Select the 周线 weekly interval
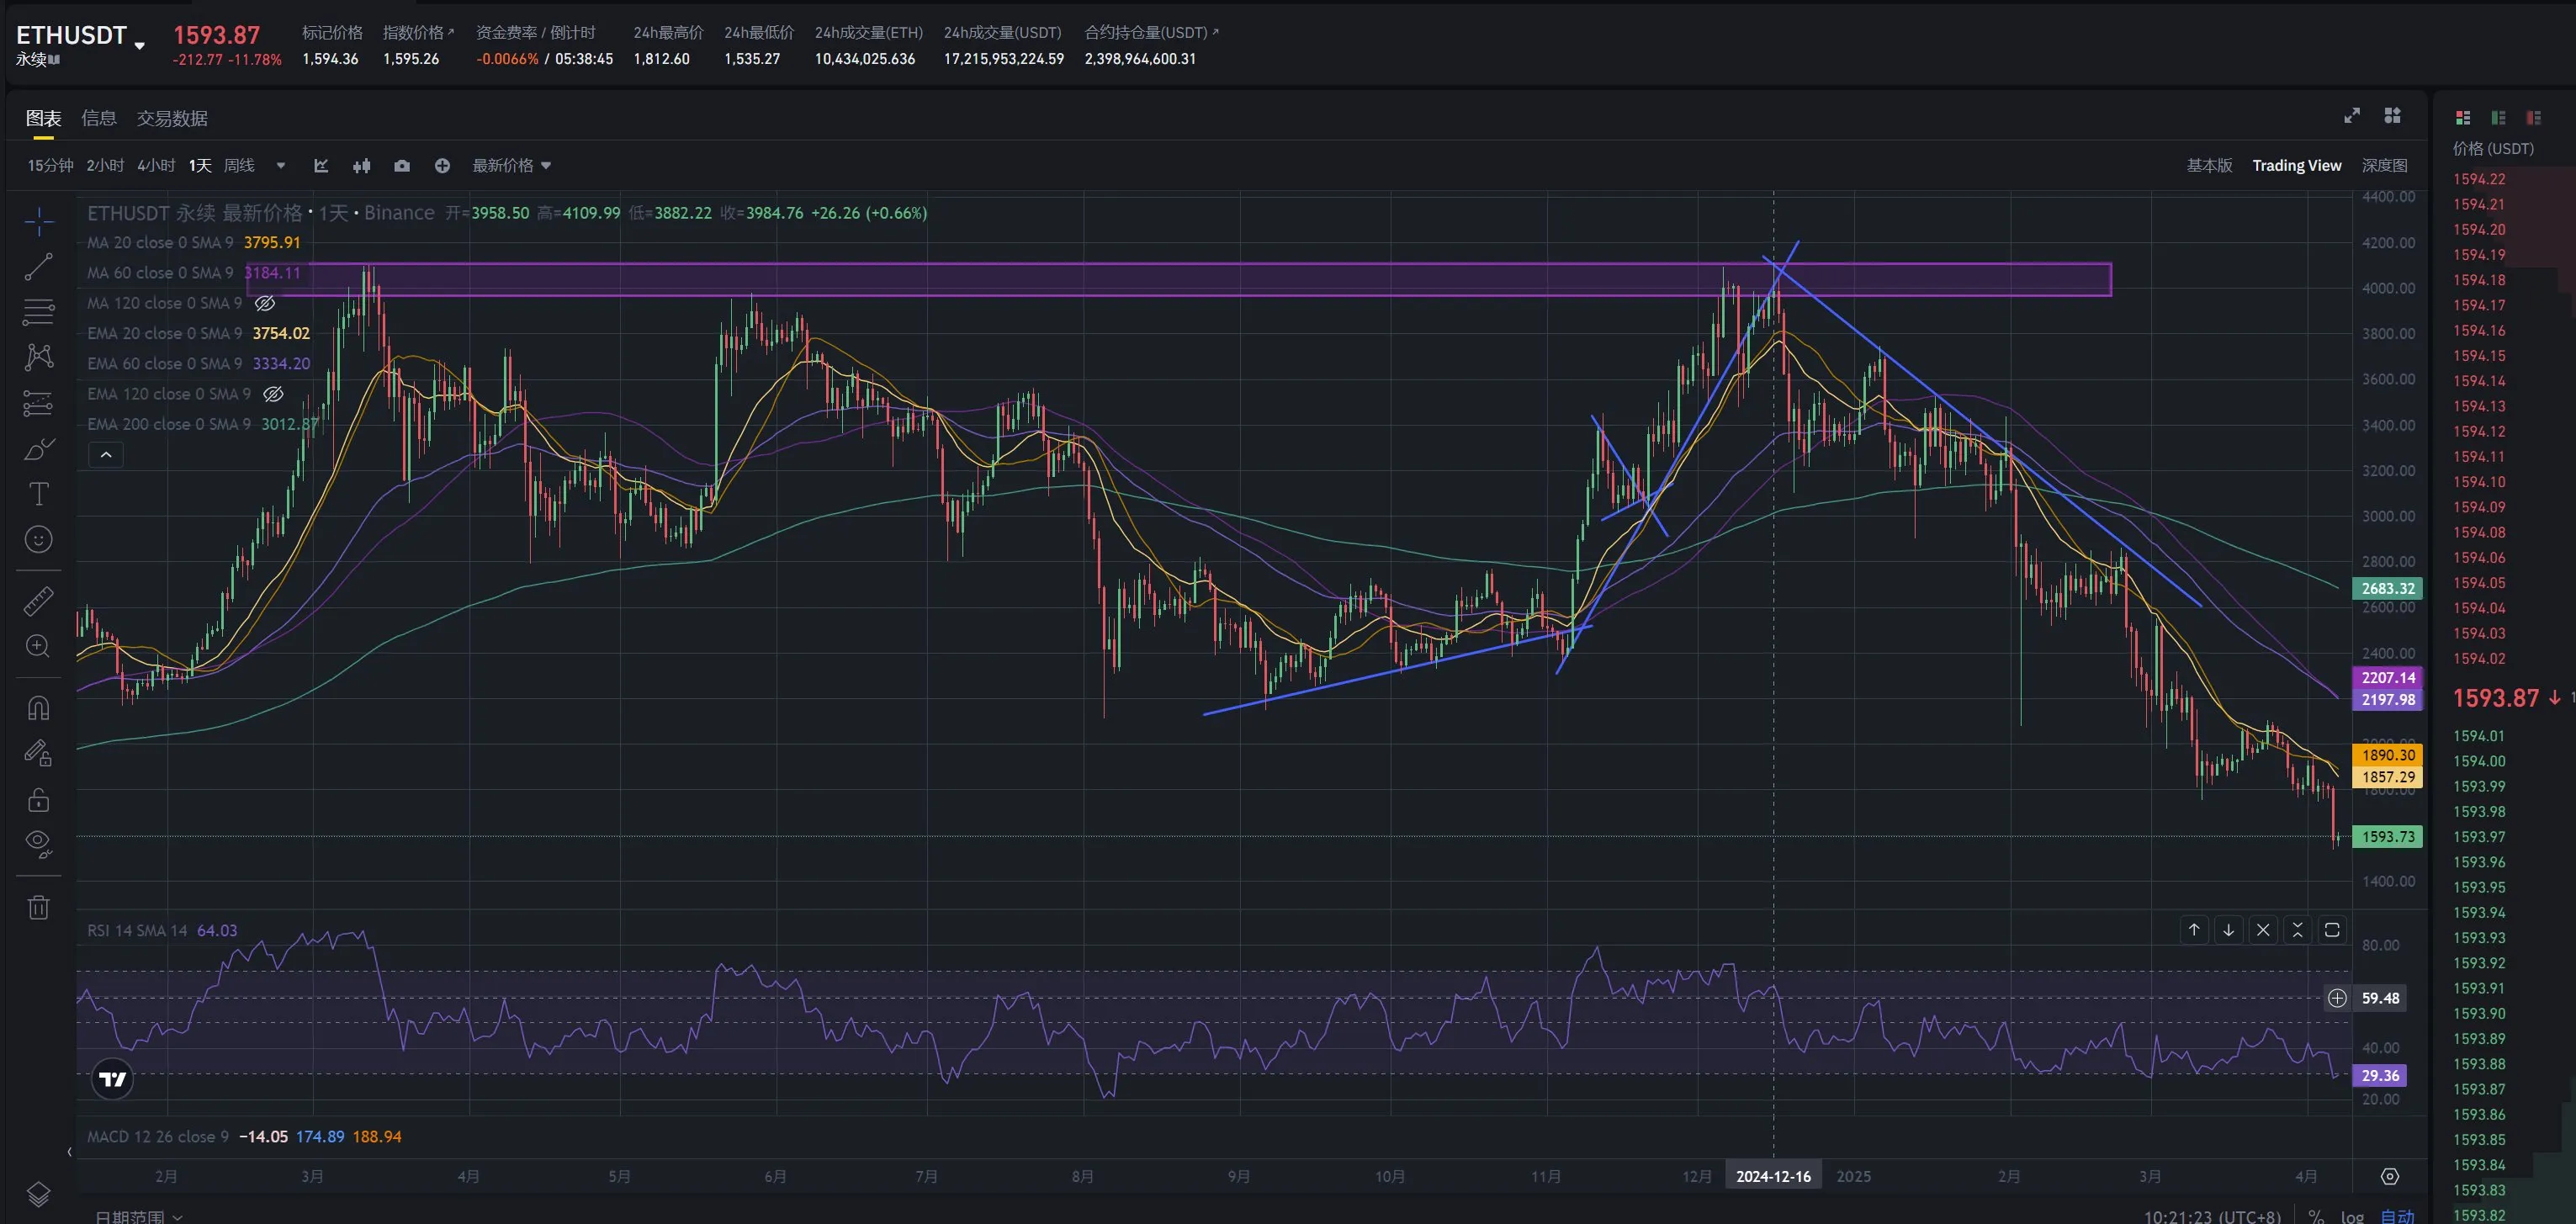Image resolution: width=2576 pixels, height=1224 pixels. [x=239, y=166]
